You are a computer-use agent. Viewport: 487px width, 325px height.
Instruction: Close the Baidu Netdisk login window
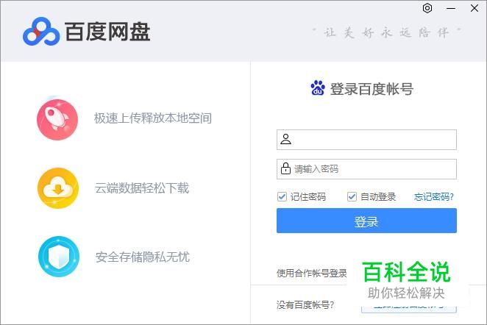(474, 8)
